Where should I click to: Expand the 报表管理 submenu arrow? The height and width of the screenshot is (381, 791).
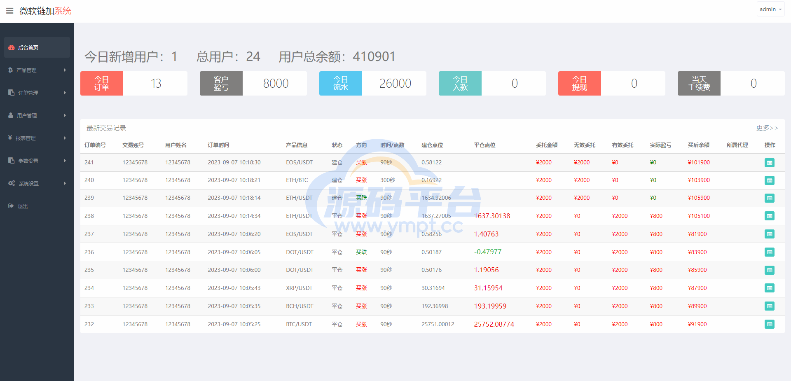(65, 138)
